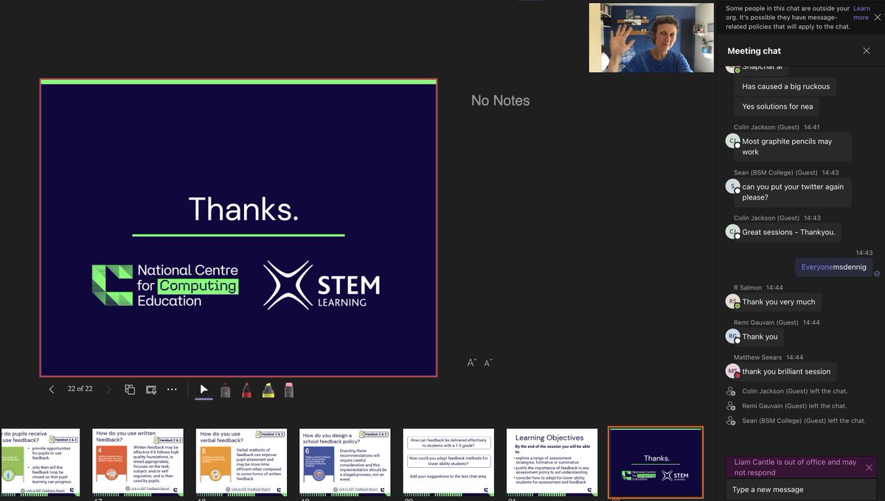Image resolution: width=885 pixels, height=501 pixels.
Task: Open the more options ellipsis menu
Action: (x=172, y=389)
